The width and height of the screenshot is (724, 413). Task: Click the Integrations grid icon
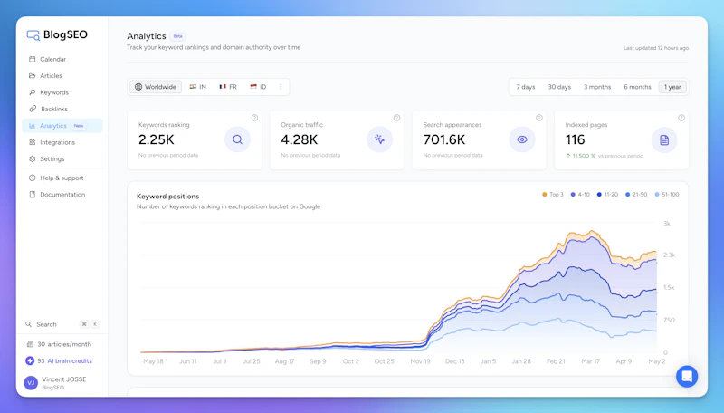point(32,142)
